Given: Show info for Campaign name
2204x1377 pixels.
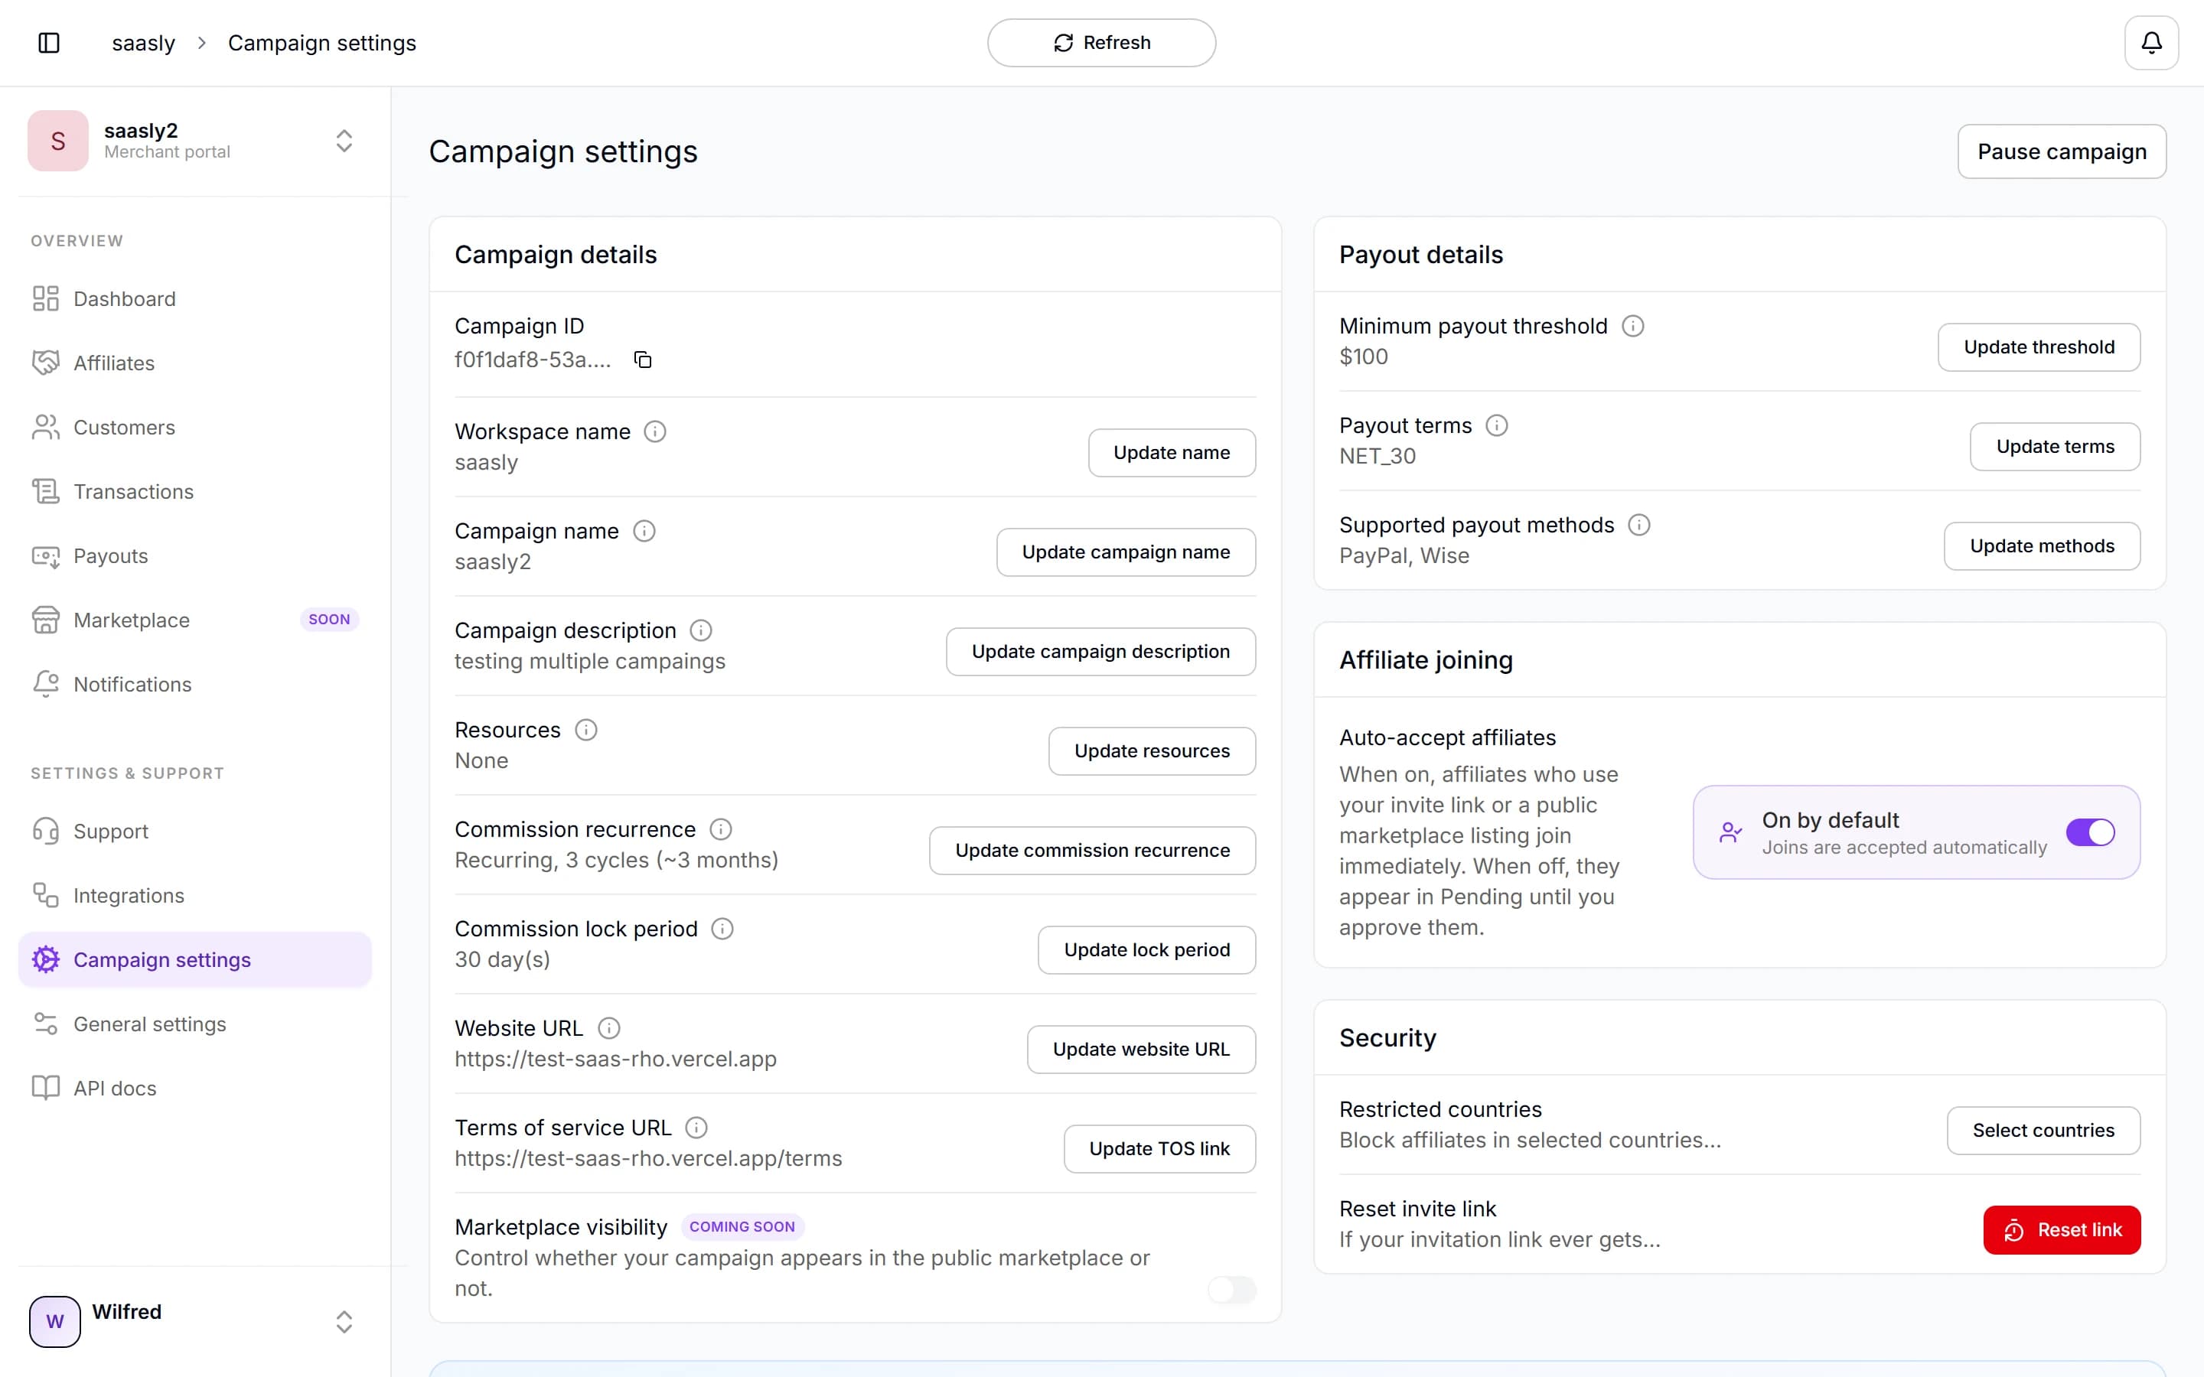Looking at the screenshot, I should (644, 531).
